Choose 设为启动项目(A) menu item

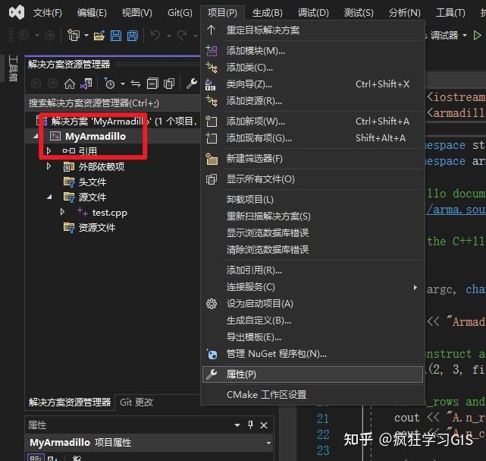[313, 304]
